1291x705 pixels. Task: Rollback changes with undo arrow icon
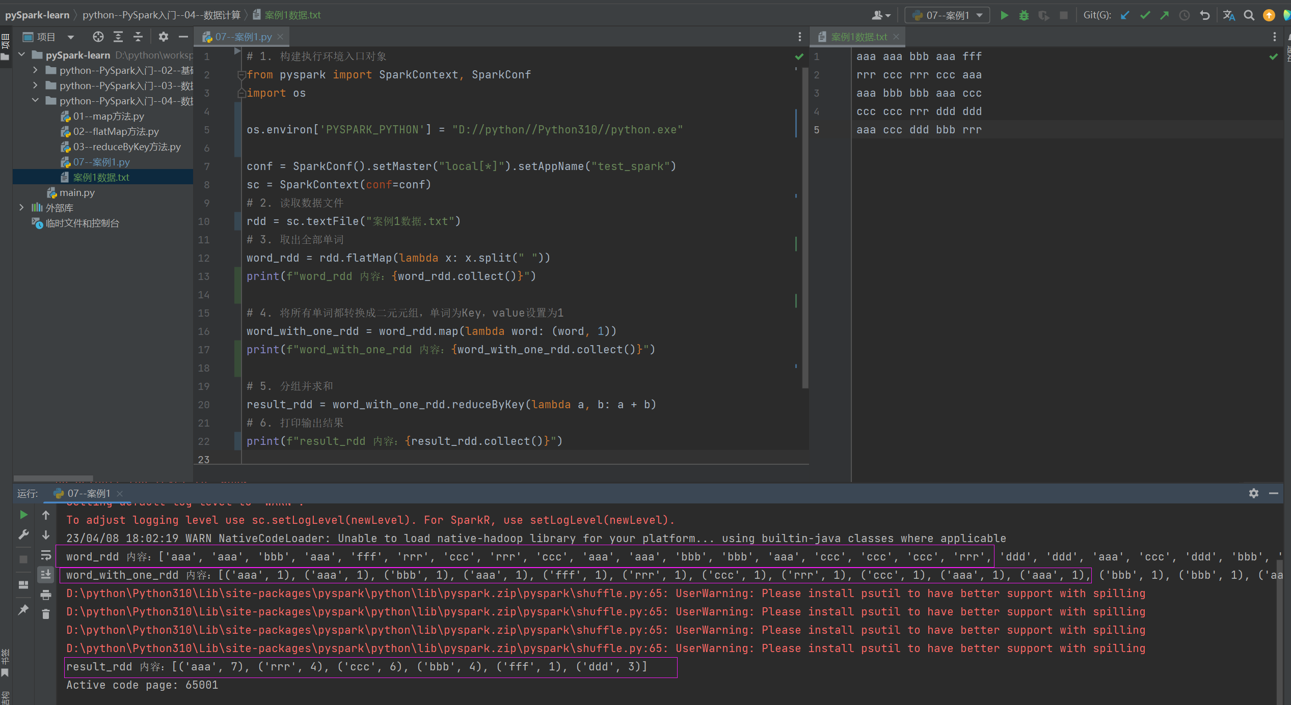tap(1205, 15)
